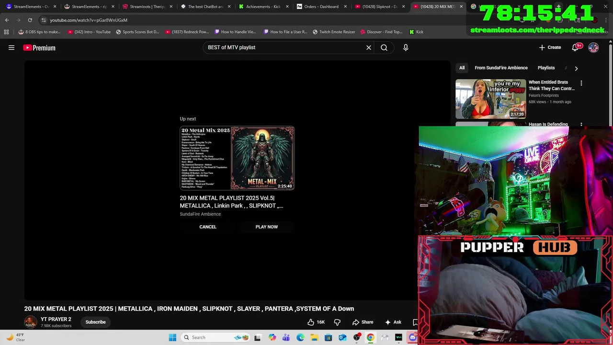Open the How to Handle Vie bookmark
Screen dimensions: 613x345
click(x=235, y=32)
